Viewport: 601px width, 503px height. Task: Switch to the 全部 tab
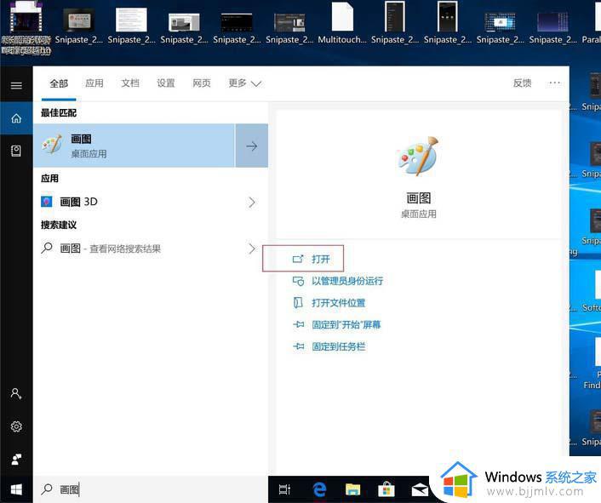pos(59,83)
